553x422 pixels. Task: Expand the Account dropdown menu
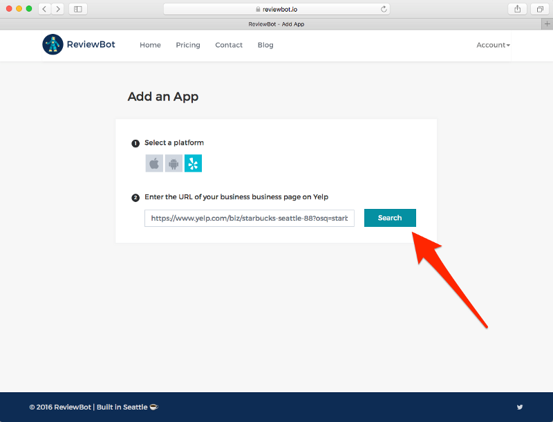(x=493, y=45)
